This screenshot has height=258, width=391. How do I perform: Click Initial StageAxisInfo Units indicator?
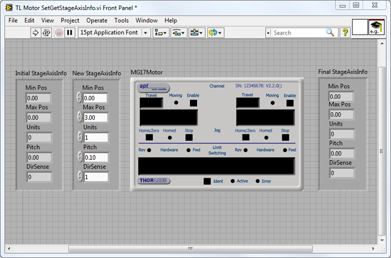39,138
